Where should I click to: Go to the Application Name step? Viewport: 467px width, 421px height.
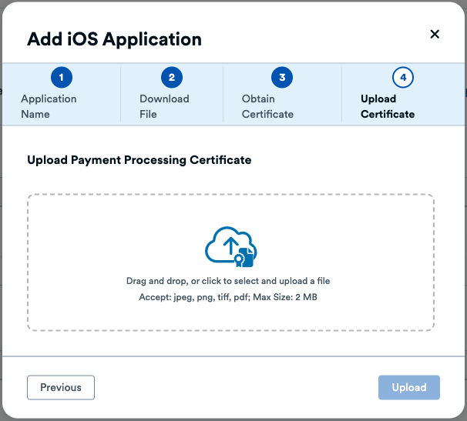[49, 106]
